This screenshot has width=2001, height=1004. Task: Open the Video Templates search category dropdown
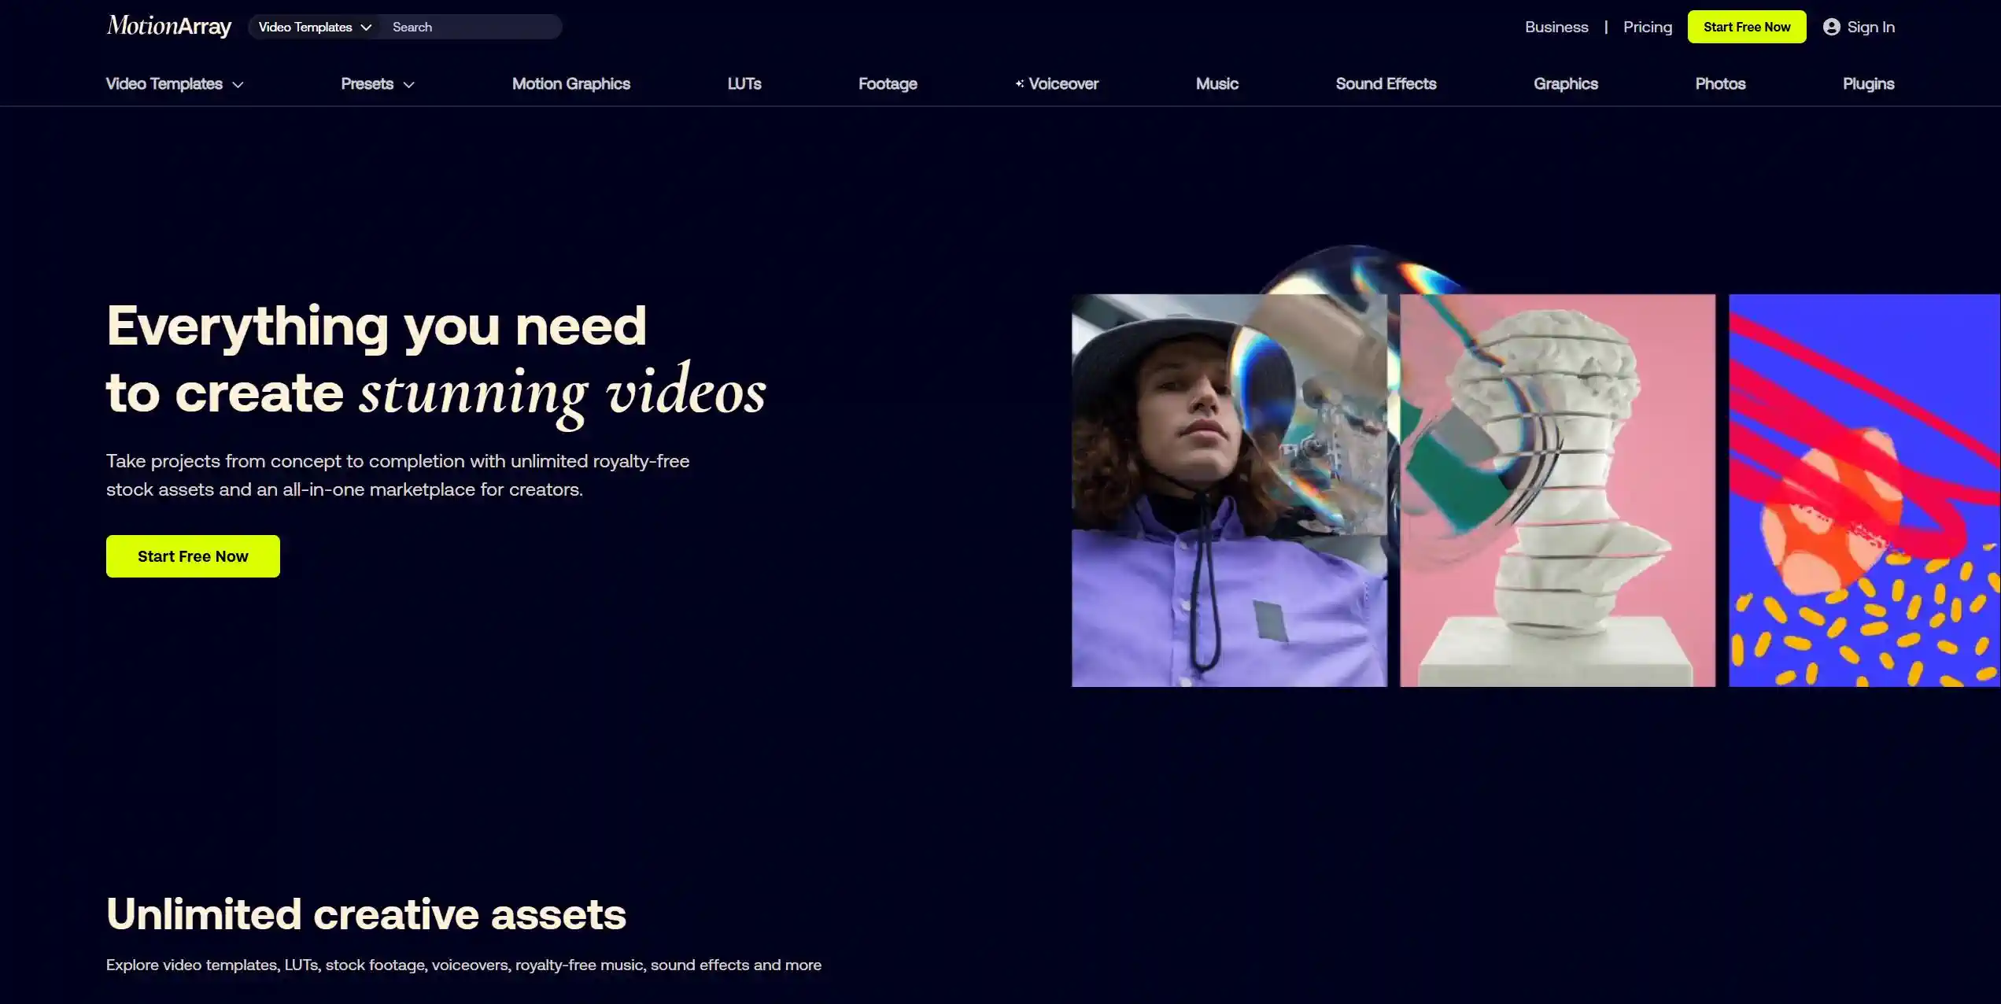[x=314, y=27]
